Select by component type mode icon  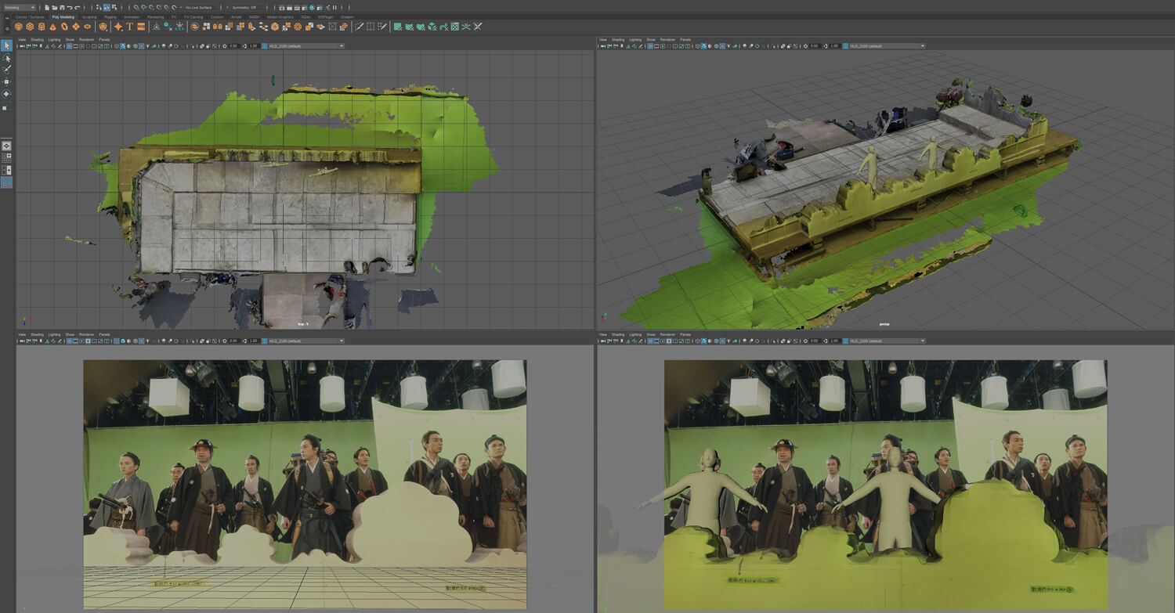[x=114, y=7]
